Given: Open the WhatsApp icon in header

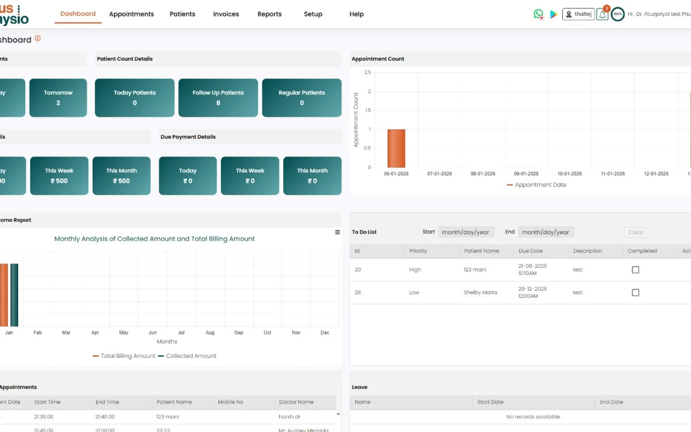Looking at the screenshot, I should (538, 14).
